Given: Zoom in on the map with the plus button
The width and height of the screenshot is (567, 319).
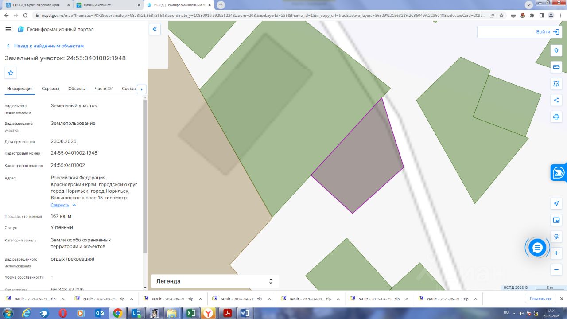Looking at the screenshot, I should tap(556, 253).
